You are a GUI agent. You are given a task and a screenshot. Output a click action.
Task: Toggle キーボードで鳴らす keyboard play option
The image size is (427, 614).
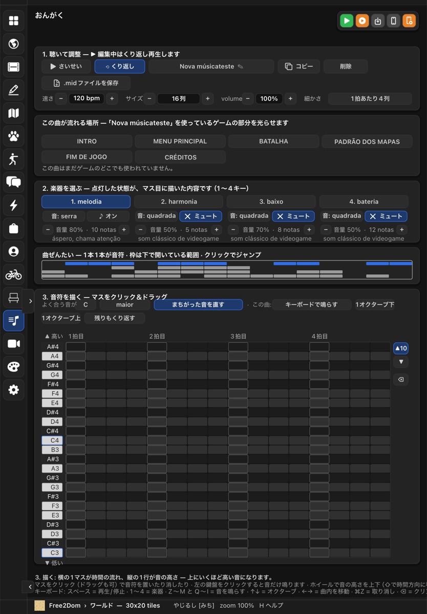point(311,304)
